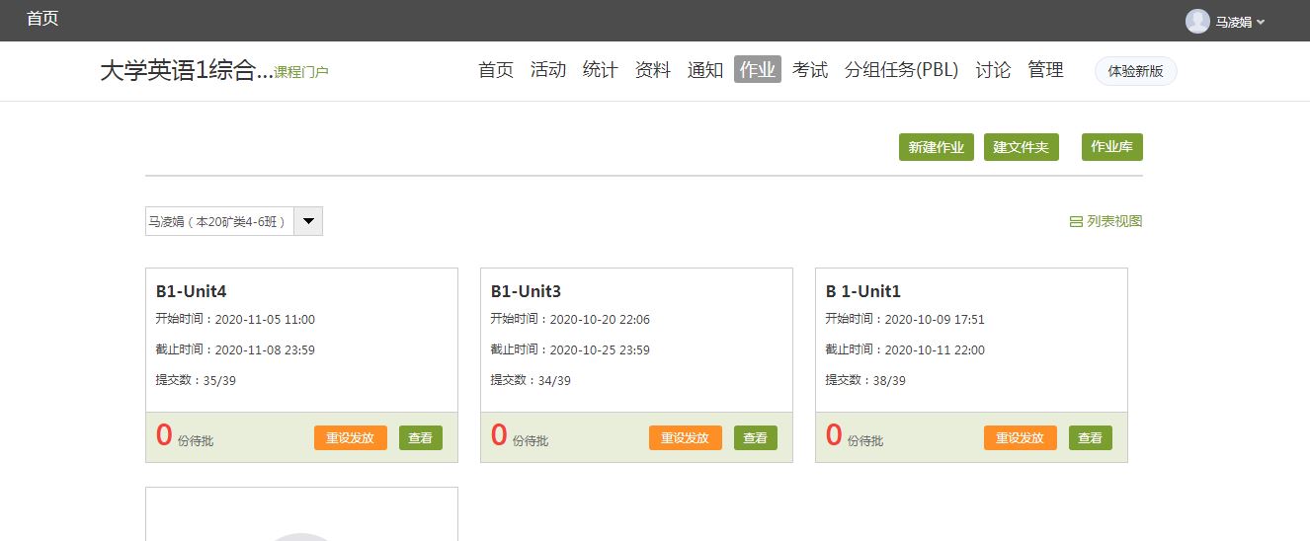This screenshot has height=541, width=1310.
Task: Open 首页 in the course navigation
Action: click(496, 70)
